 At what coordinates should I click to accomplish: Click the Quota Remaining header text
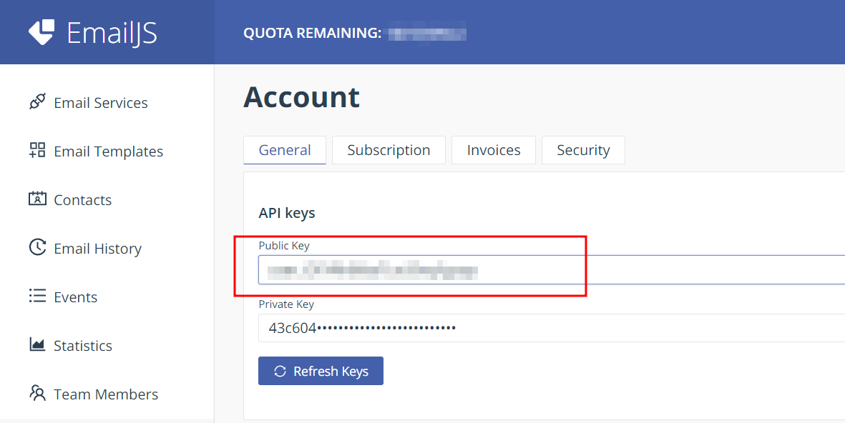point(312,33)
